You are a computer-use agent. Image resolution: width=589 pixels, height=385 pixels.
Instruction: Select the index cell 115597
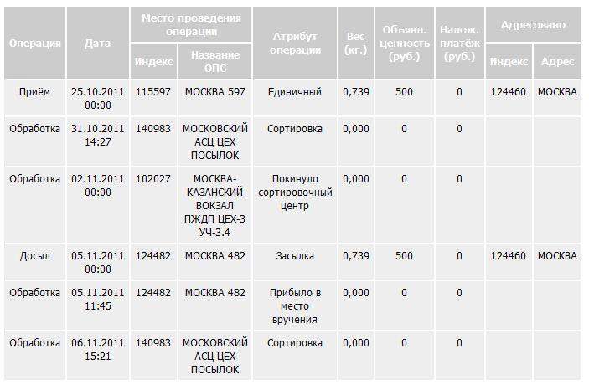[x=152, y=92]
